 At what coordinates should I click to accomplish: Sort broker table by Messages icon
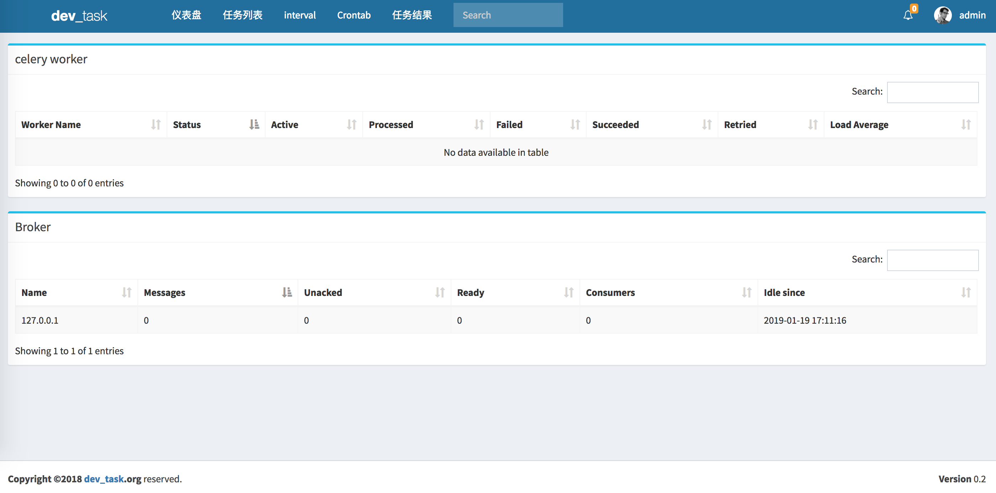pos(287,292)
